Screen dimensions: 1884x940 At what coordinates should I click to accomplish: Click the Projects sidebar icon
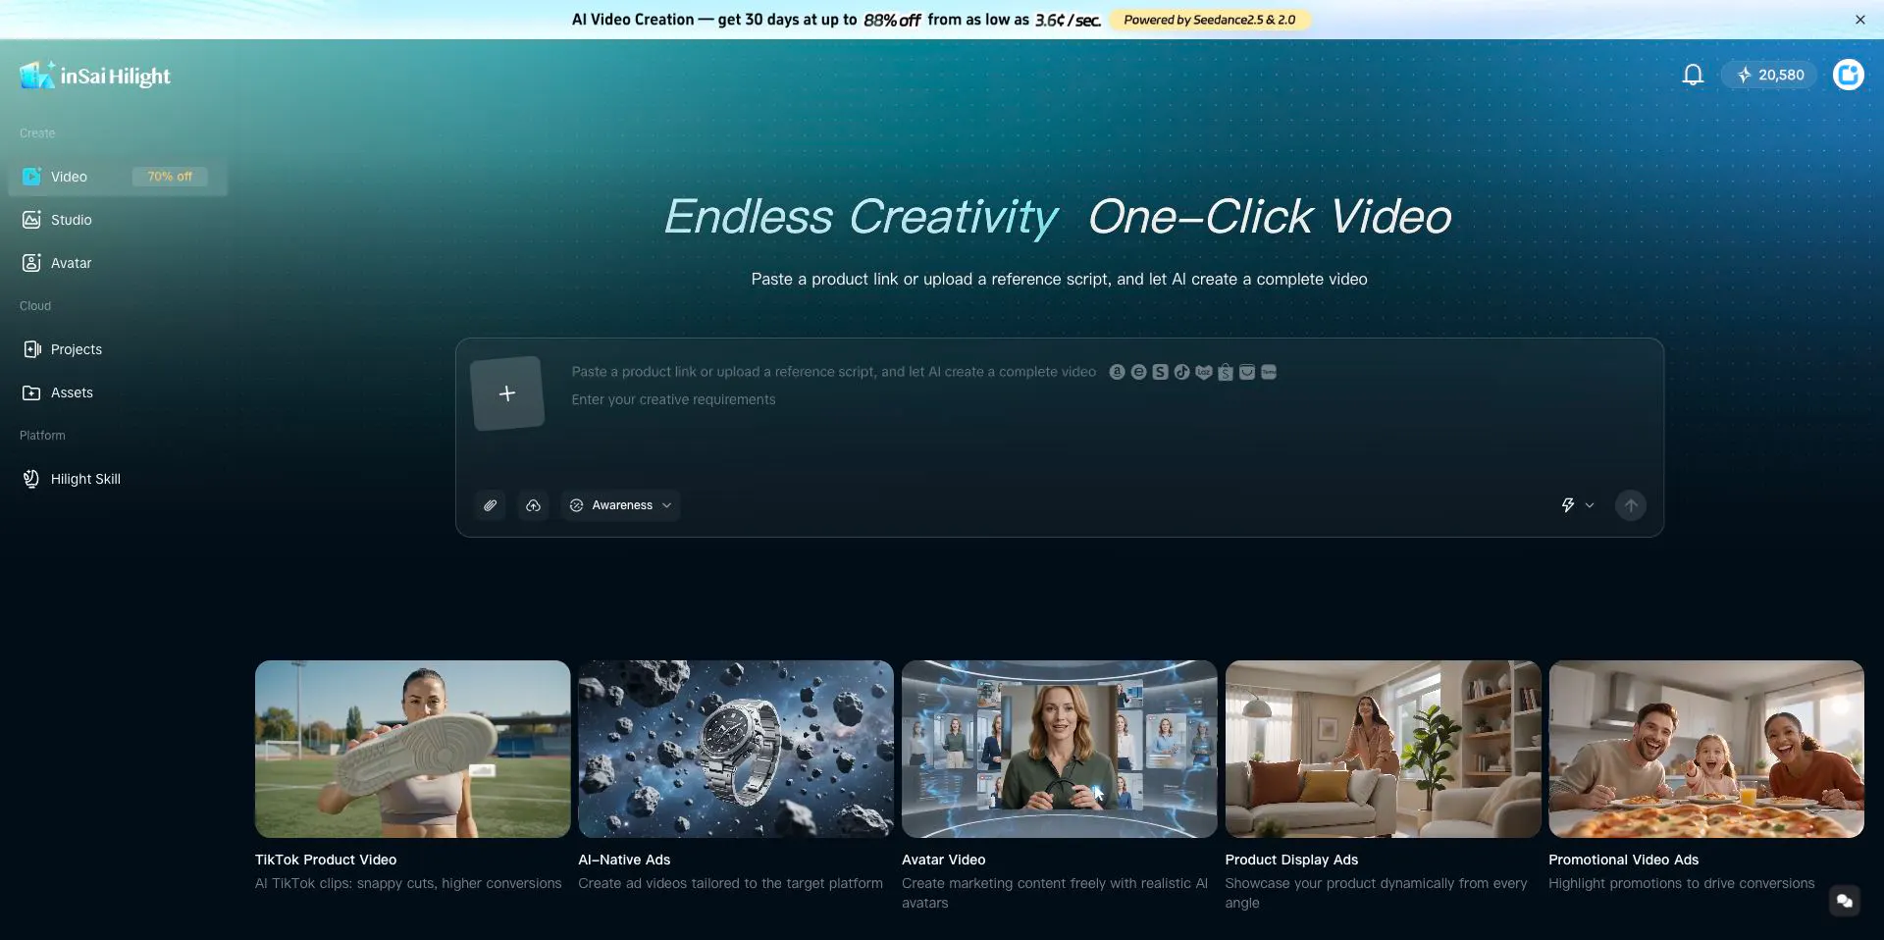click(31, 349)
